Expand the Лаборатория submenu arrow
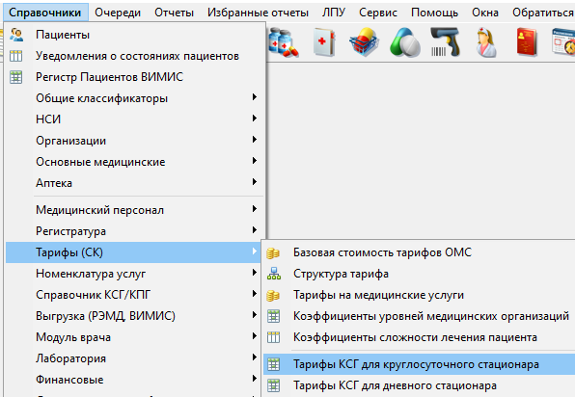 point(255,357)
